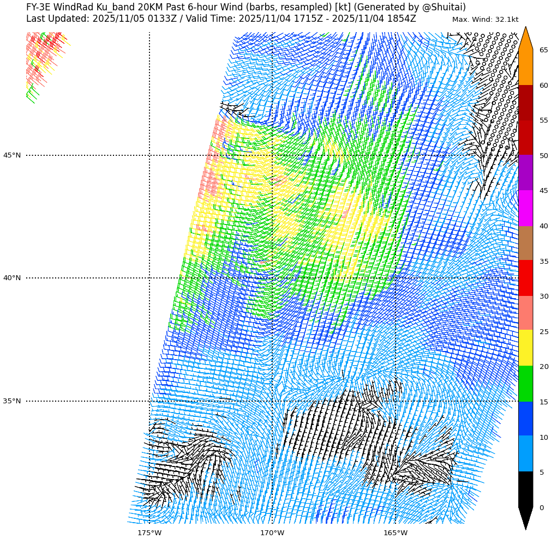551x539 pixels.
Task: Click the colorbar tick label 65
Action: [x=543, y=50]
